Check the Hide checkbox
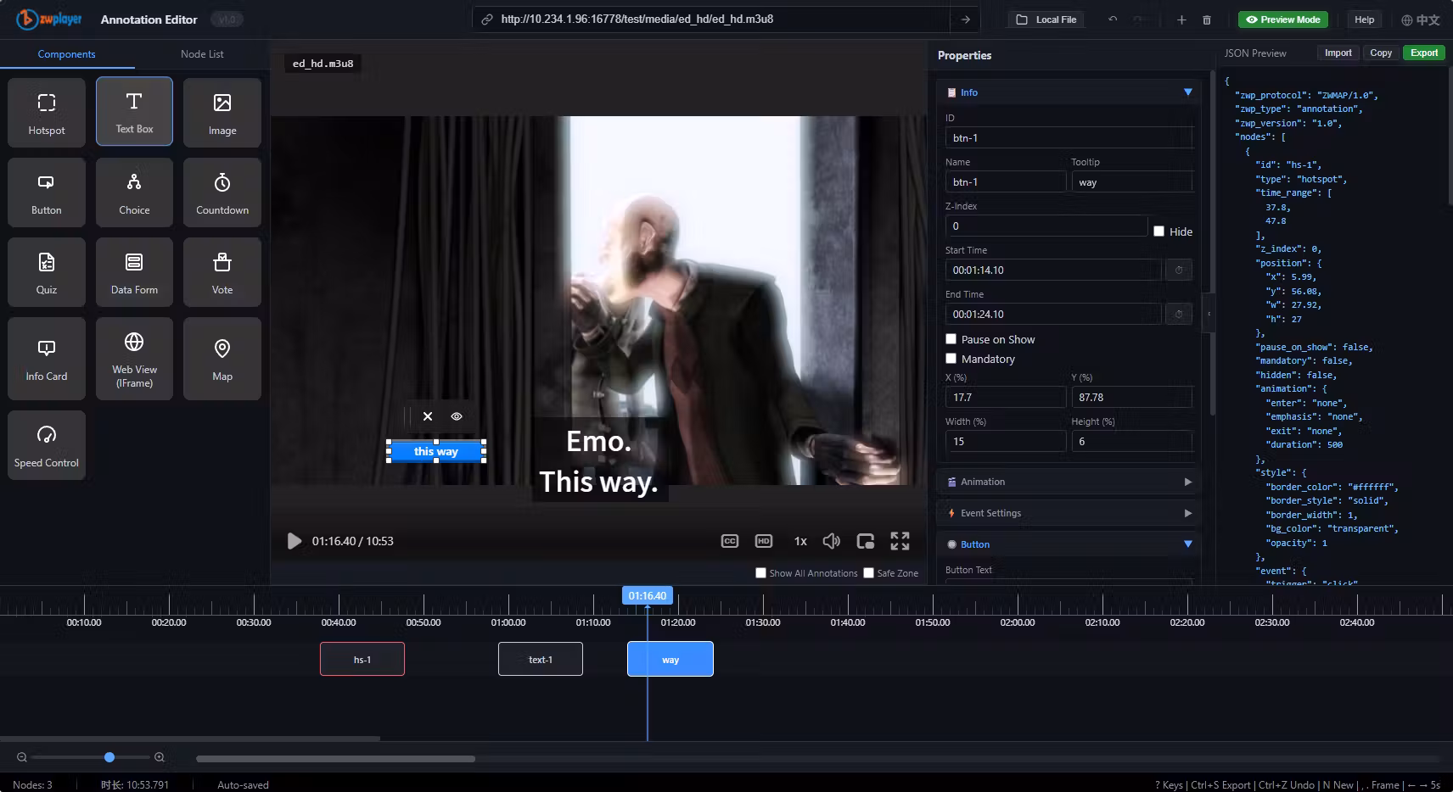 click(x=1159, y=231)
